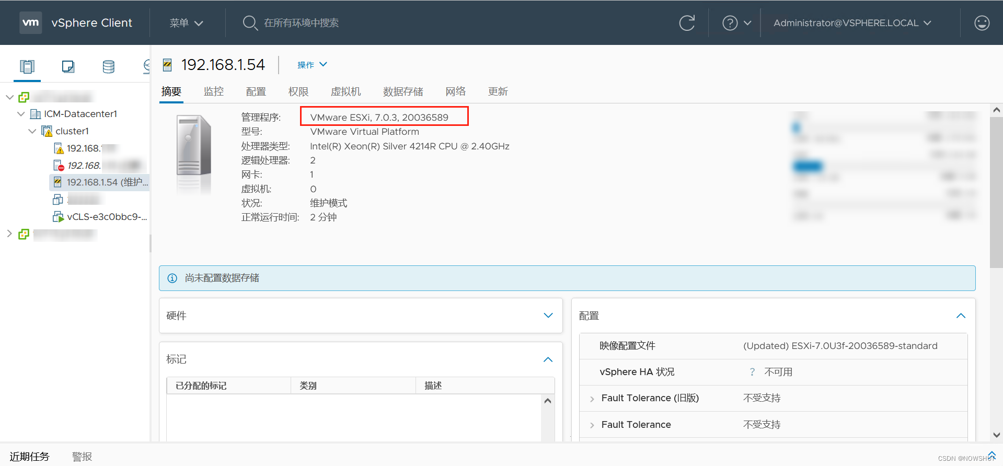
Task: Collapse ICM-Datacenter1 tree node
Action: (21, 114)
